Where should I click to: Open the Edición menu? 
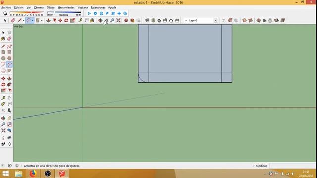tap(19, 8)
